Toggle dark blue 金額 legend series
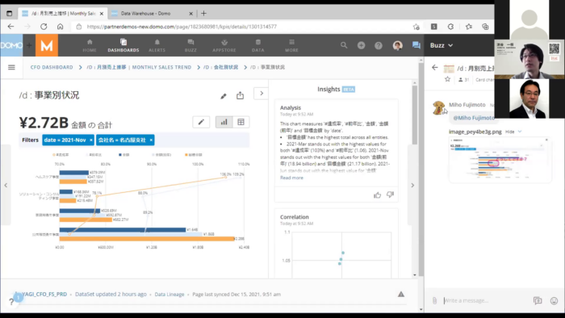 tap(124, 155)
